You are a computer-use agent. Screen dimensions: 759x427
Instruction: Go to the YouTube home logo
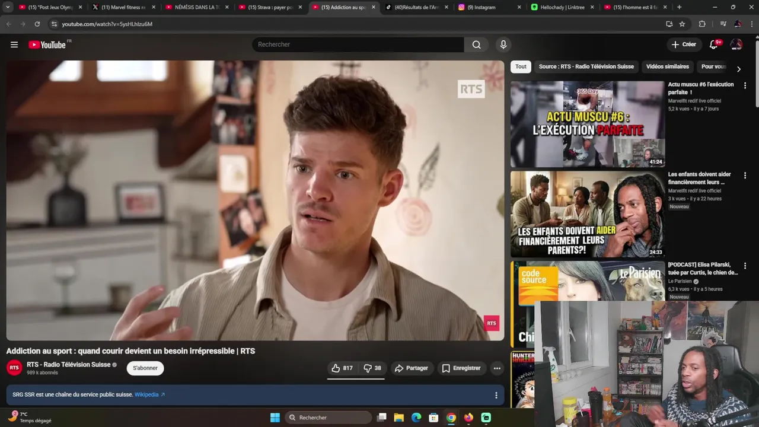pos(47,44)
